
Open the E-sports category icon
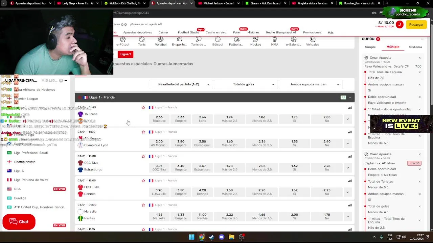tap(179, 42)
